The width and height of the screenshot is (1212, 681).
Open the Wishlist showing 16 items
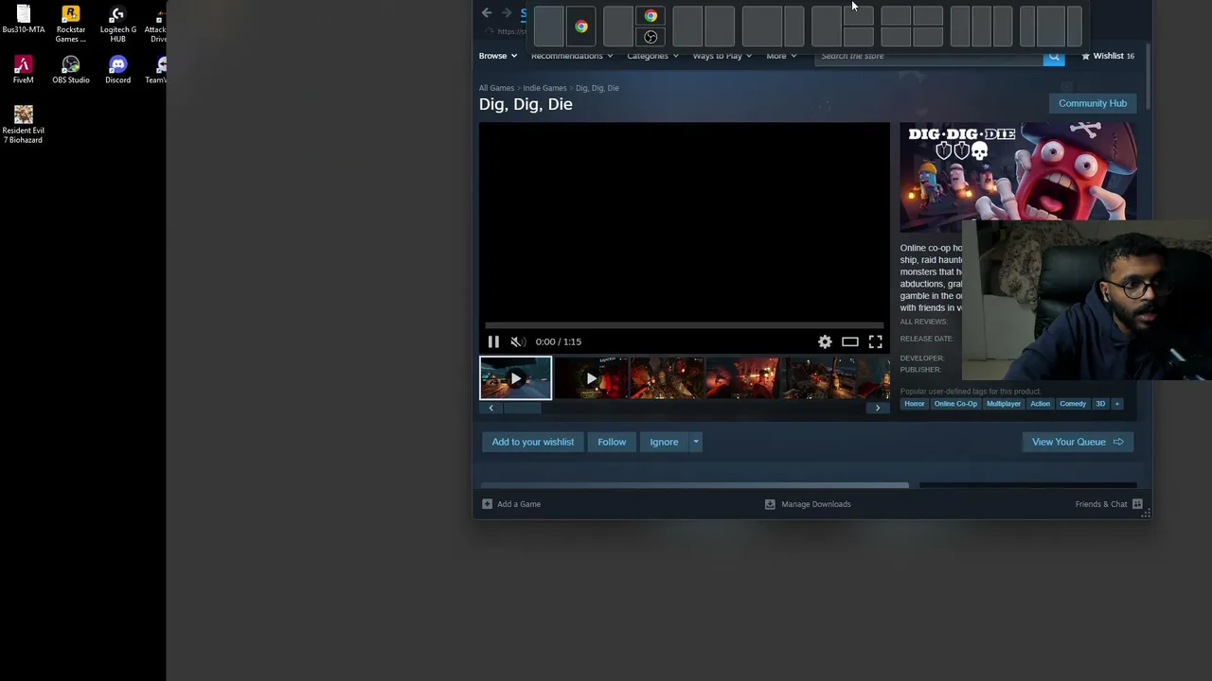tap(1107, 56)
